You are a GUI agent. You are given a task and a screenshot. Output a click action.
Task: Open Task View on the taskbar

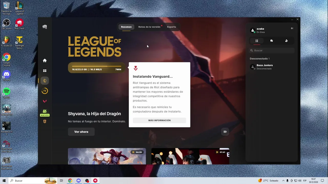pos(61,181)
